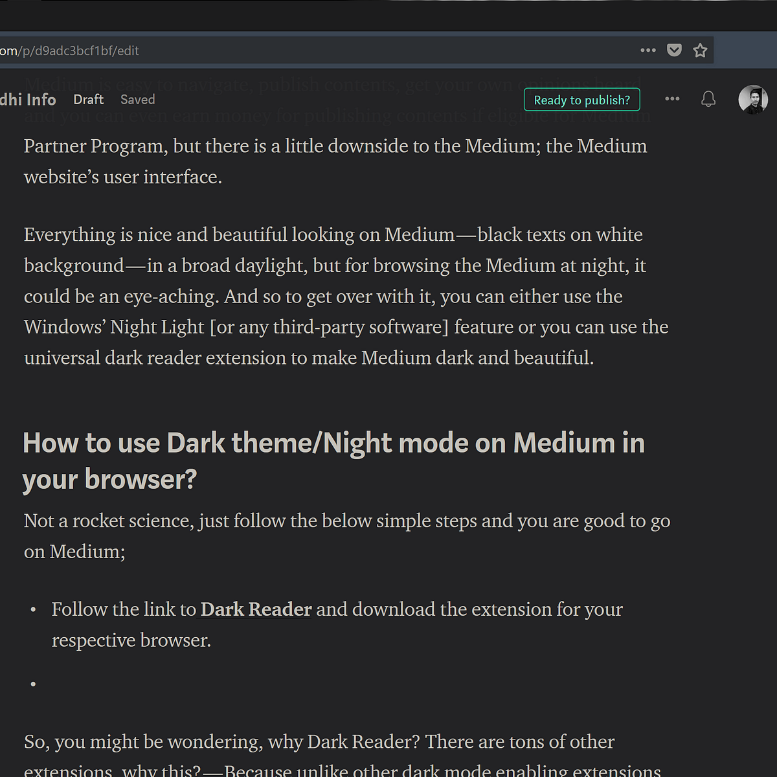Click the 'dhi Info' publication name
Screen dimensions: 777x777
[x=28, y=100]
